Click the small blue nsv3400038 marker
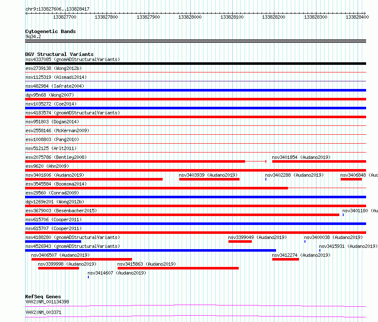 point(305,241)
